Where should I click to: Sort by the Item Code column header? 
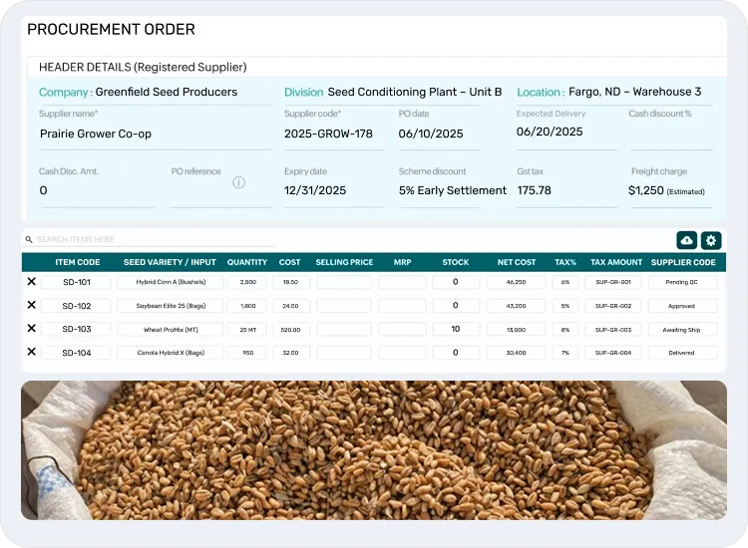click(77, 262)
